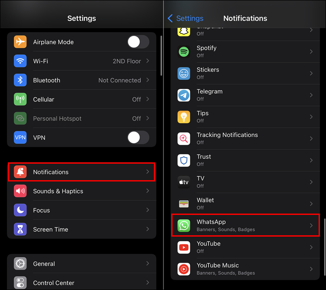Tap the Personal Hotspot link icon
This screenshot has height=290, width=326.
click(x=20, y=118)
